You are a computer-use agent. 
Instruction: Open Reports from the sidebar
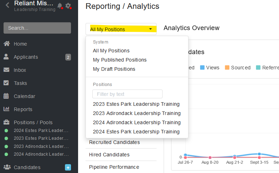(23, 109)
